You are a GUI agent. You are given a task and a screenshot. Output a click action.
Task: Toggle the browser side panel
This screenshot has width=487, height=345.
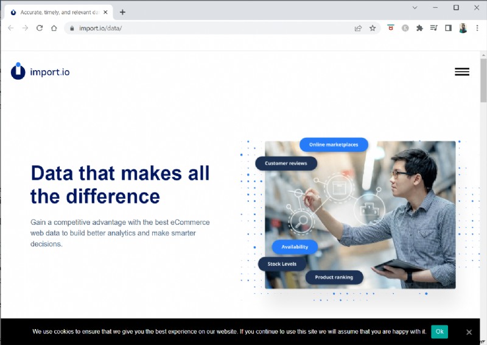pos(448,28)
